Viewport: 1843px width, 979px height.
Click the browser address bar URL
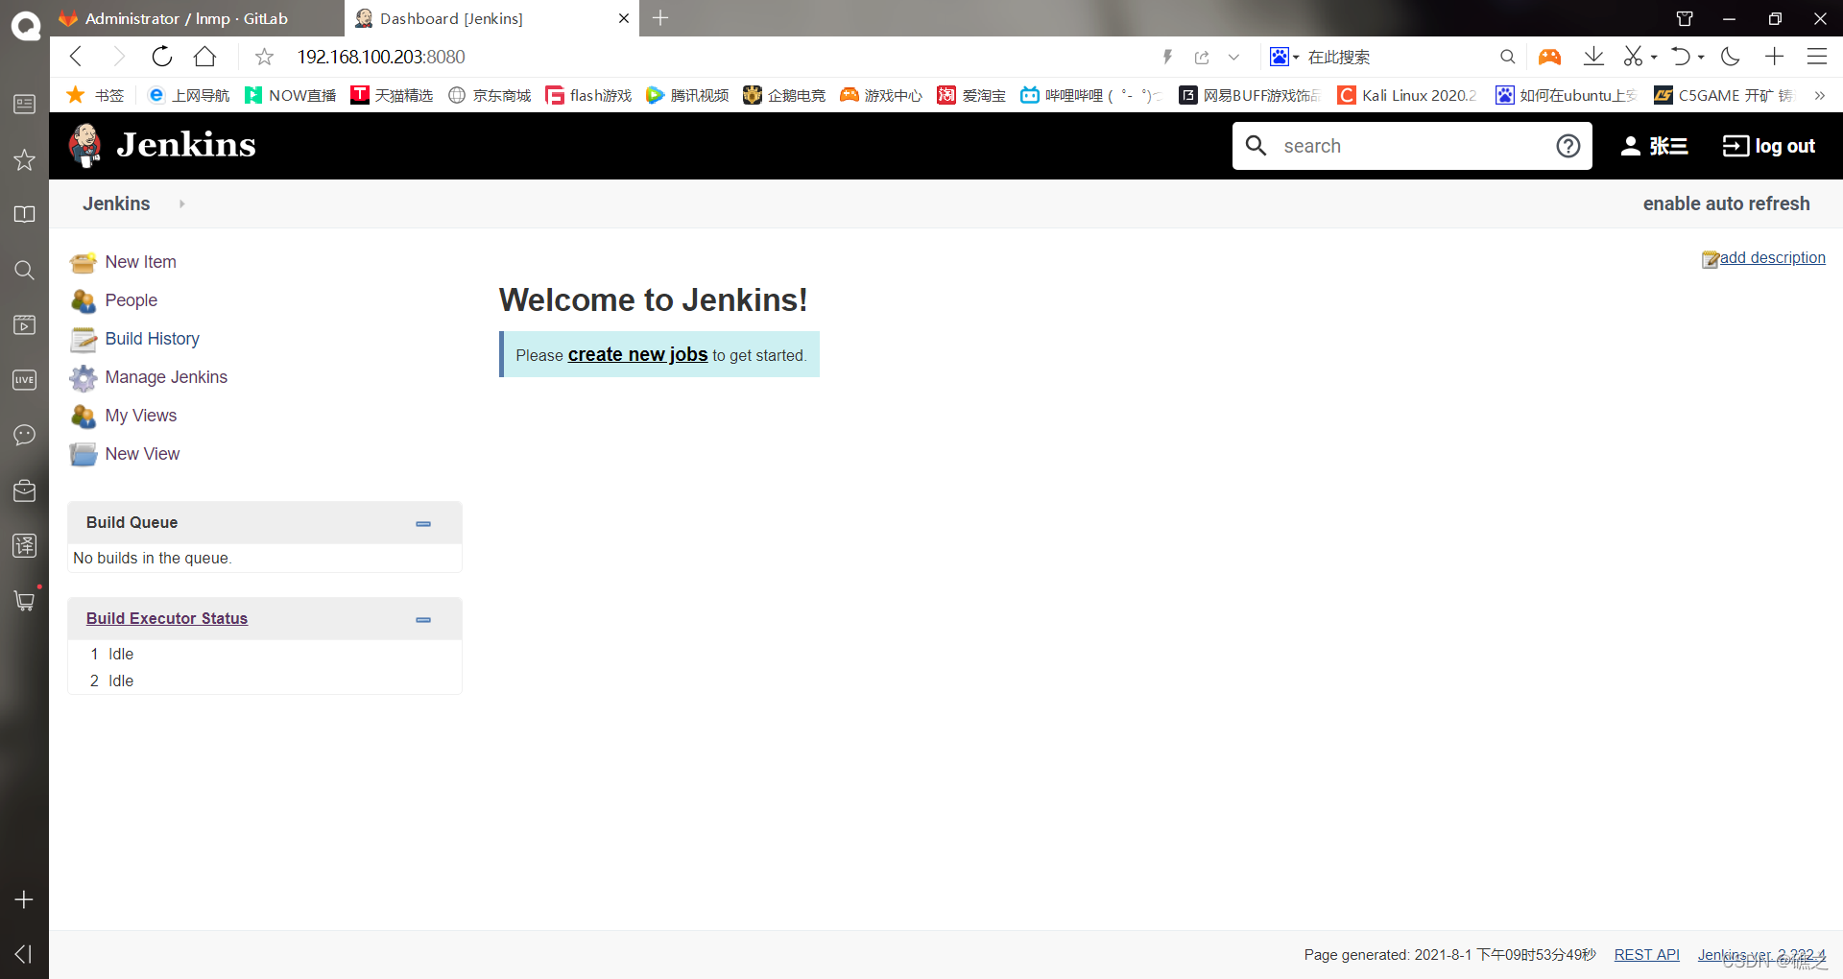(381, 57)
